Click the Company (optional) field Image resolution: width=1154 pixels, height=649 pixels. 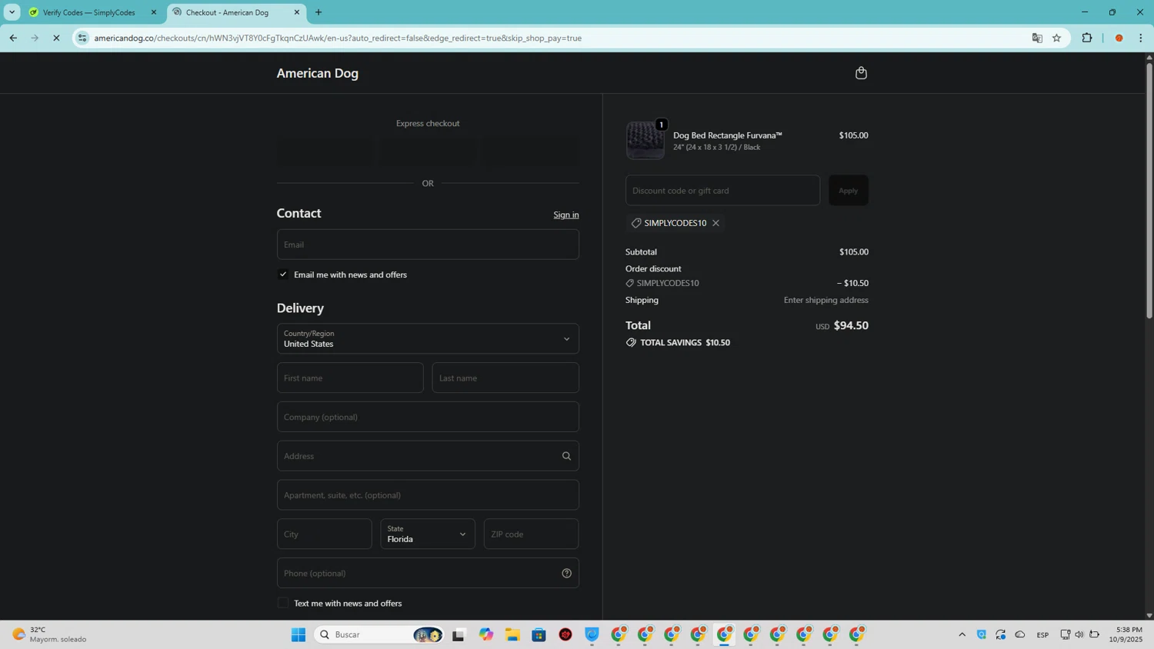pyautogui.click(x=428, y=417)
